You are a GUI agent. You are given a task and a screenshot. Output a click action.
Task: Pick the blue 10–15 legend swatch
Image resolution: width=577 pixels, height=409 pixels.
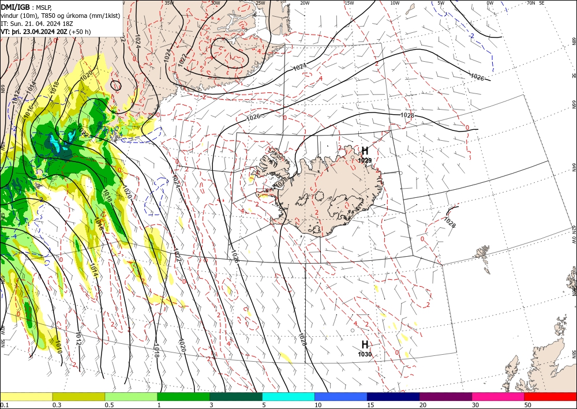[x=341, y=396]
